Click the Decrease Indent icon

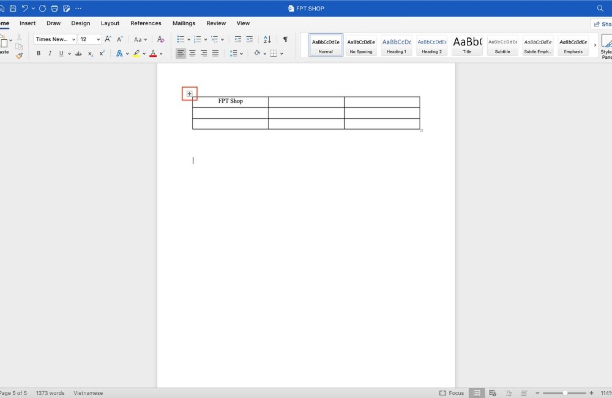click(237, 39)
